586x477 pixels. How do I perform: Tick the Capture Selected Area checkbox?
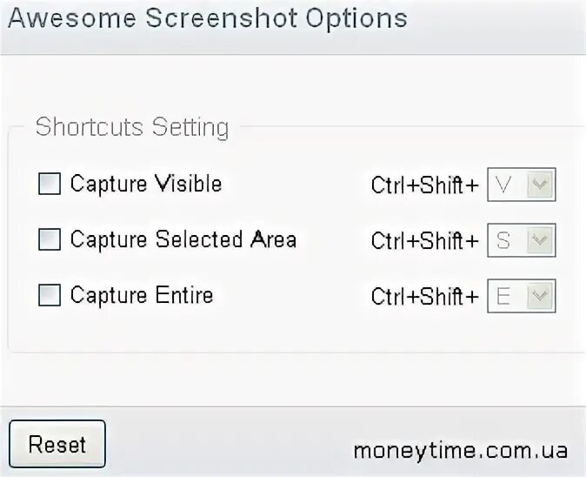click(x=50, y=239)
